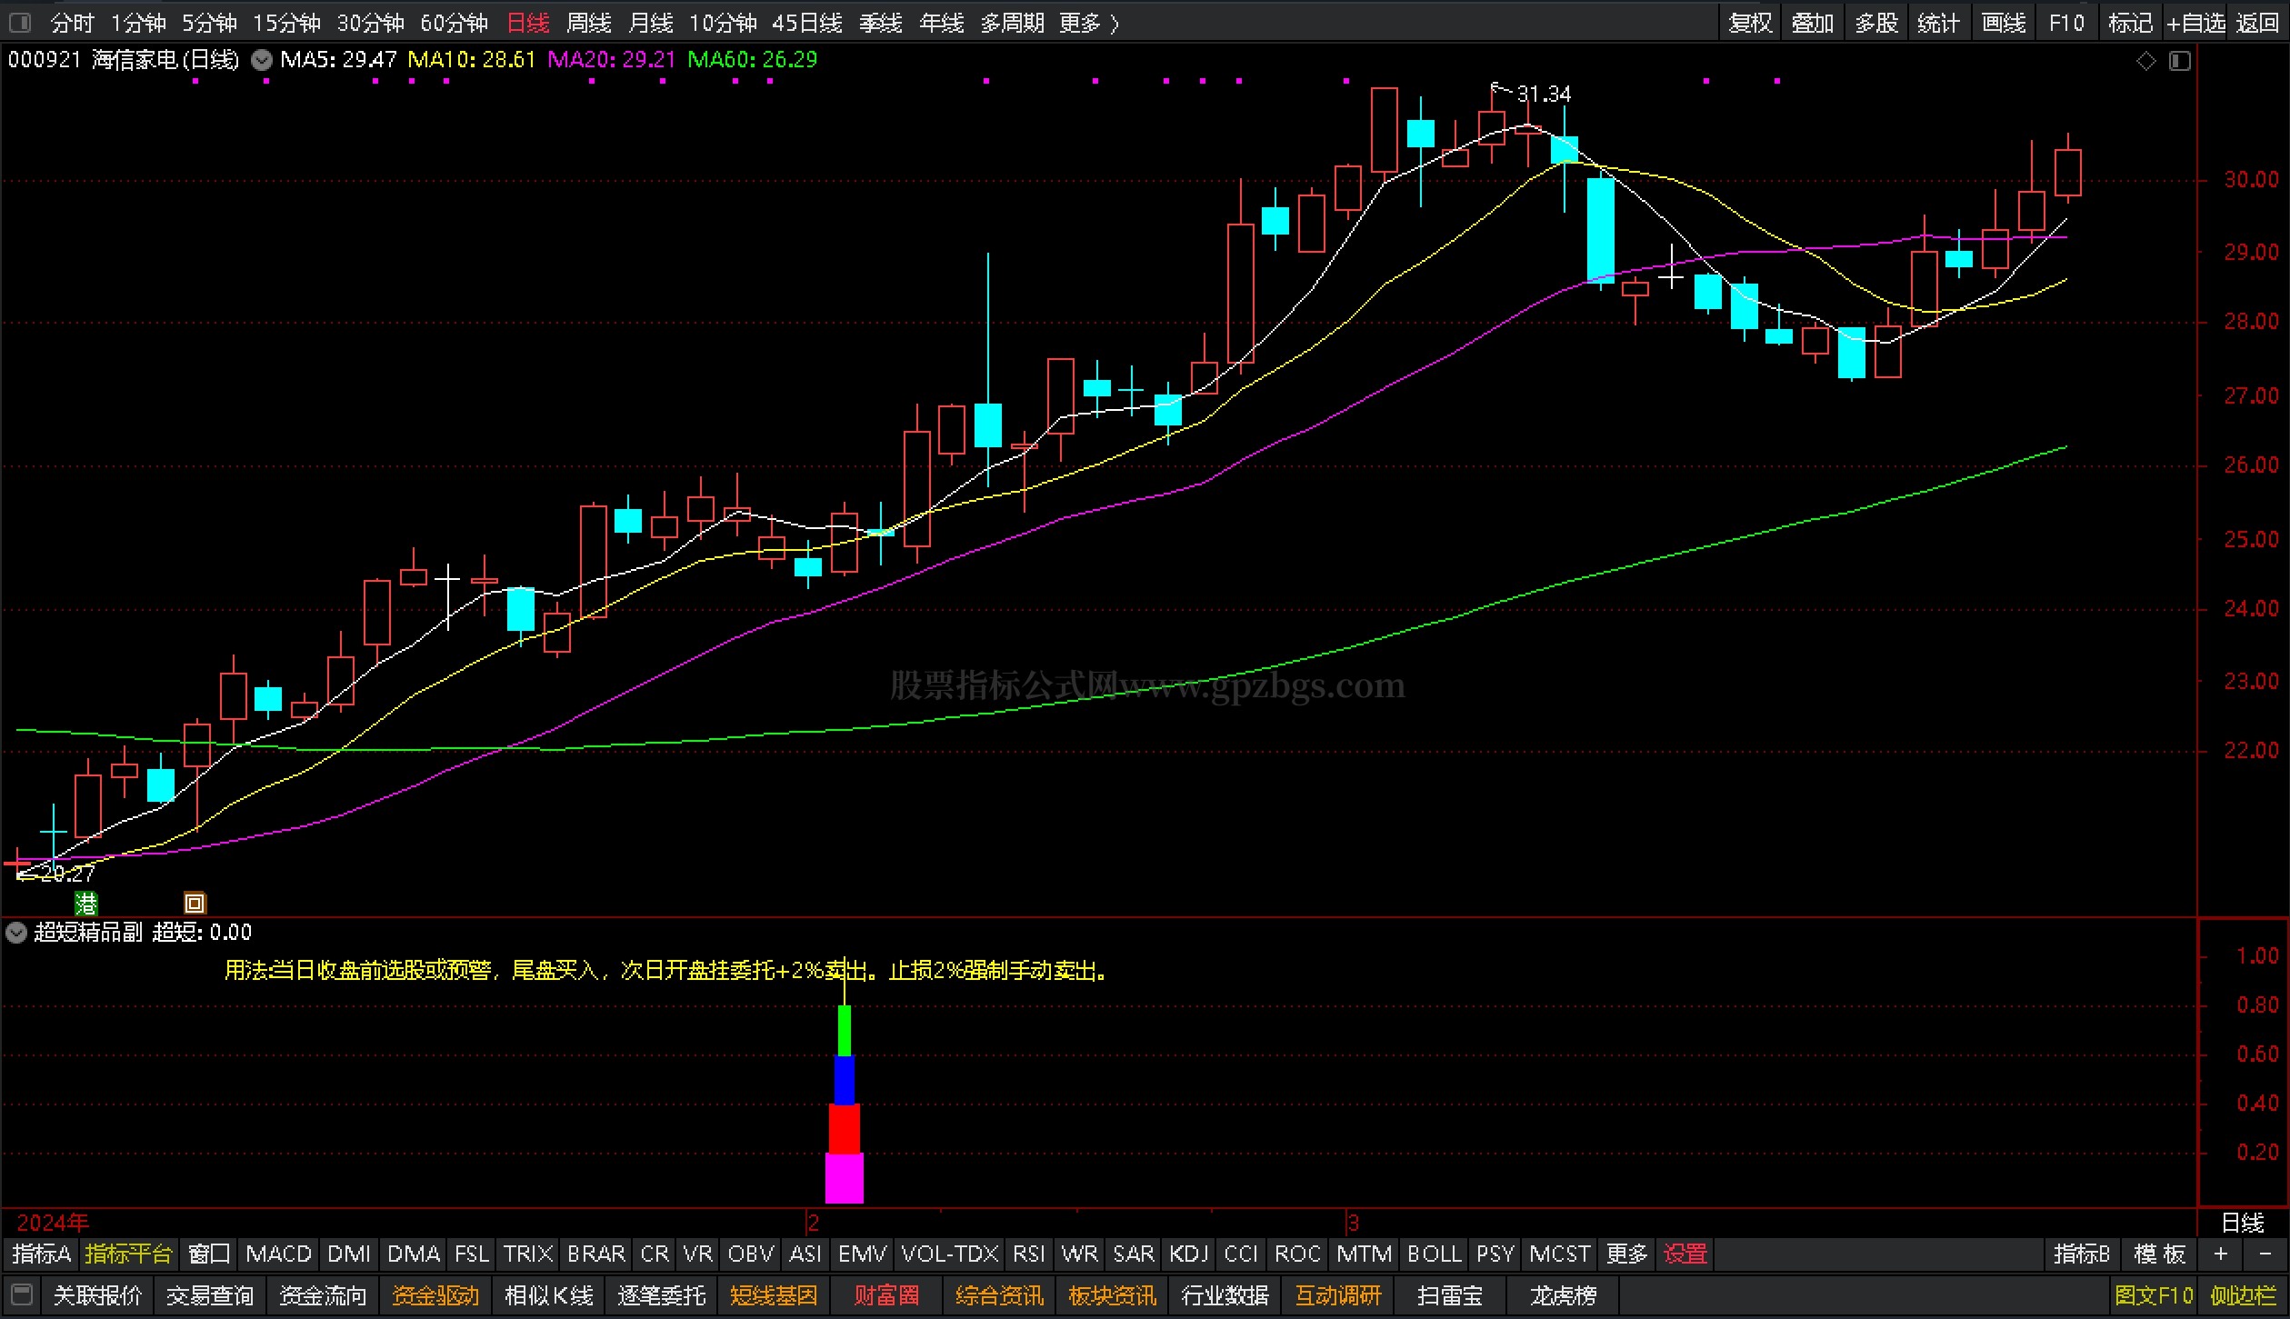
Task: Toggle the right info panel icon beside the diamond
Action: [x=2180, y=61]
